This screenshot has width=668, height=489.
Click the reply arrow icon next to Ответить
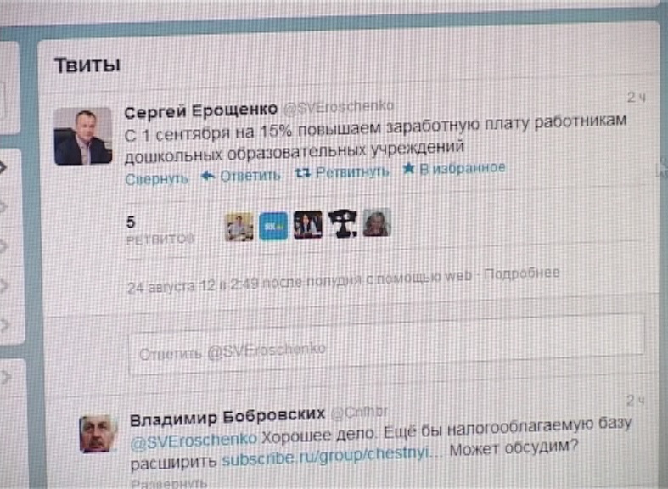point(207,176)
